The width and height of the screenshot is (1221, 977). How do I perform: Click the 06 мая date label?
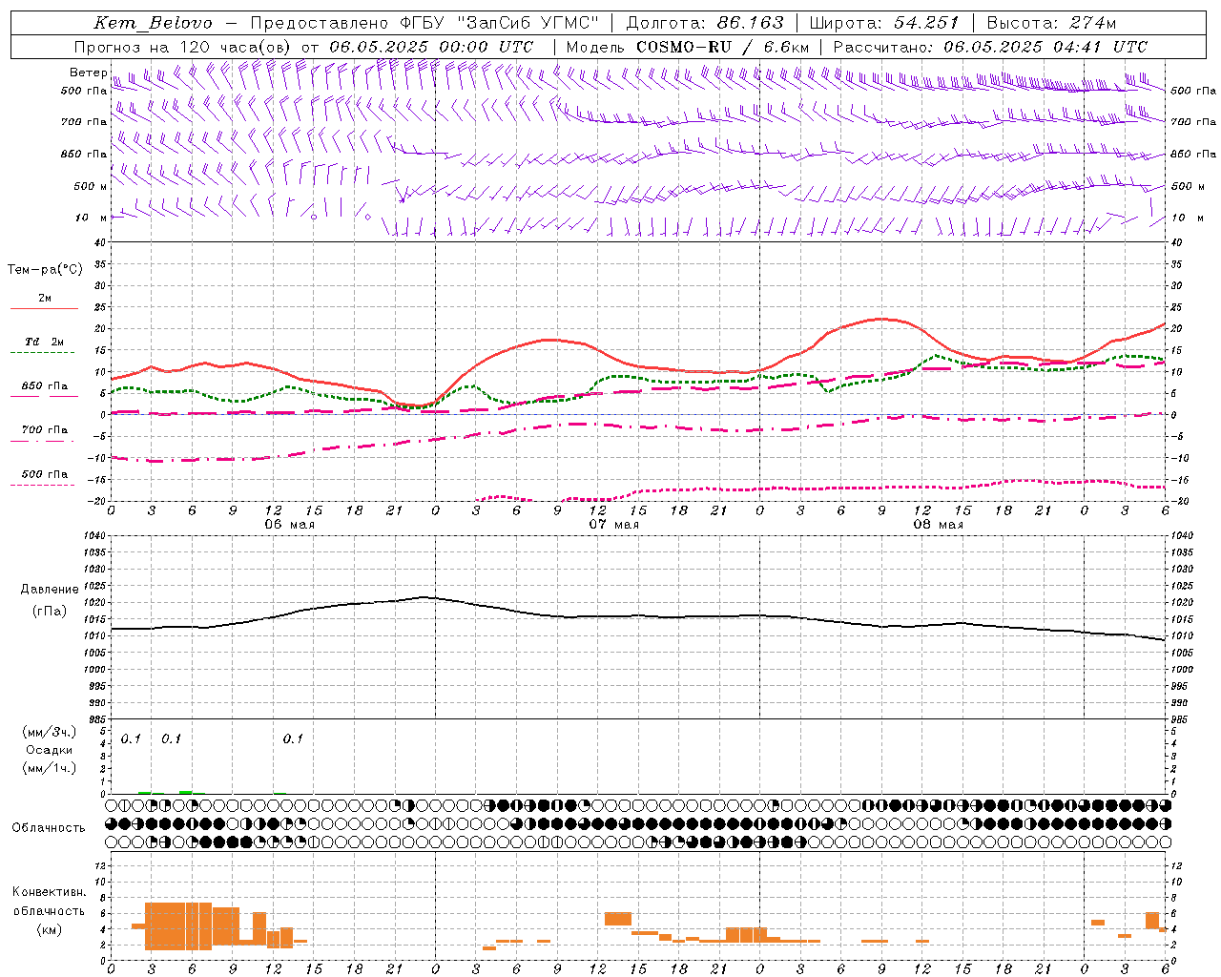coord(289,524)
